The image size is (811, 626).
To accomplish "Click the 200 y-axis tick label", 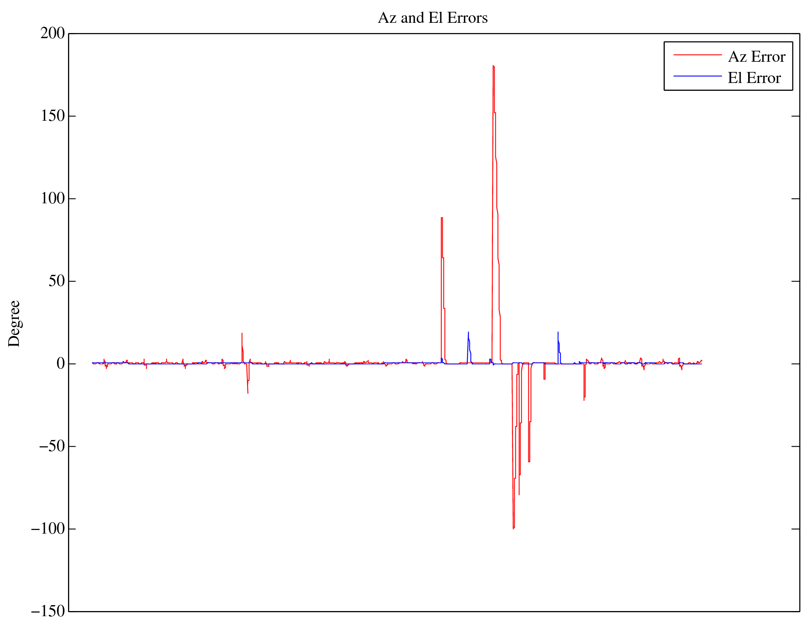I will [x=52, y=33].
